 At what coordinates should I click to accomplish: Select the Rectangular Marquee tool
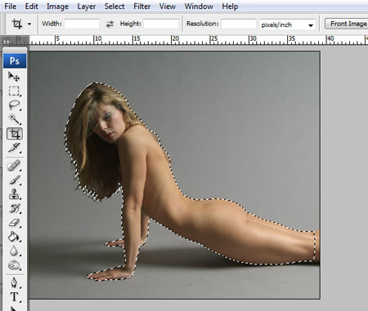coord(14,91)
